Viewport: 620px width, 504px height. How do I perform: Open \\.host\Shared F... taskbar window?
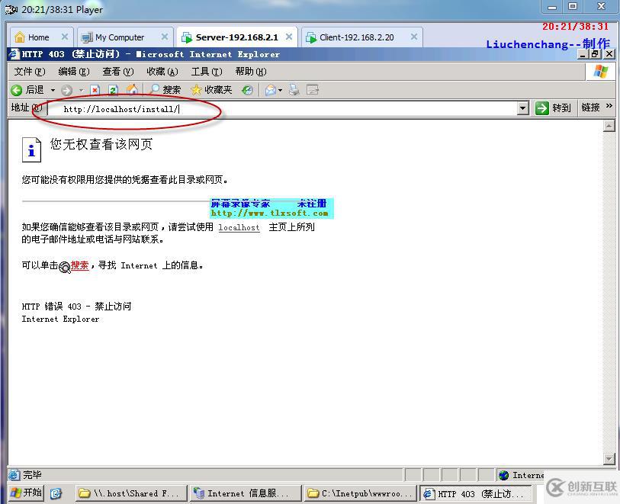[131, 493]
